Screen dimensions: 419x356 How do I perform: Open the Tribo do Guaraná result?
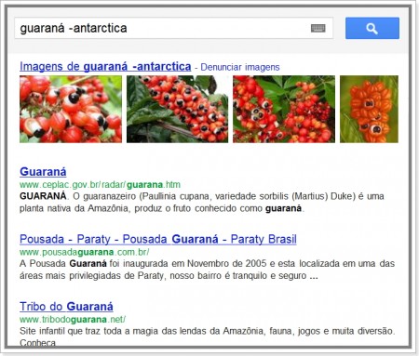coord(66,307)
